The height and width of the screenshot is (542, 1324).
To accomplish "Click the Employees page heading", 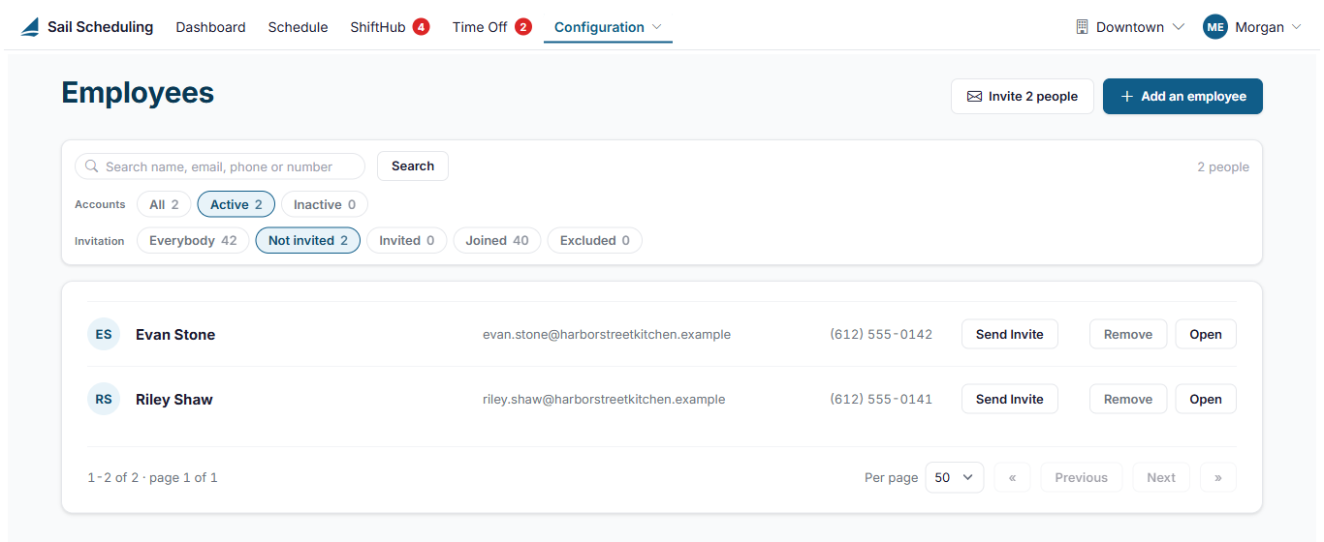I will click(138, 93).
